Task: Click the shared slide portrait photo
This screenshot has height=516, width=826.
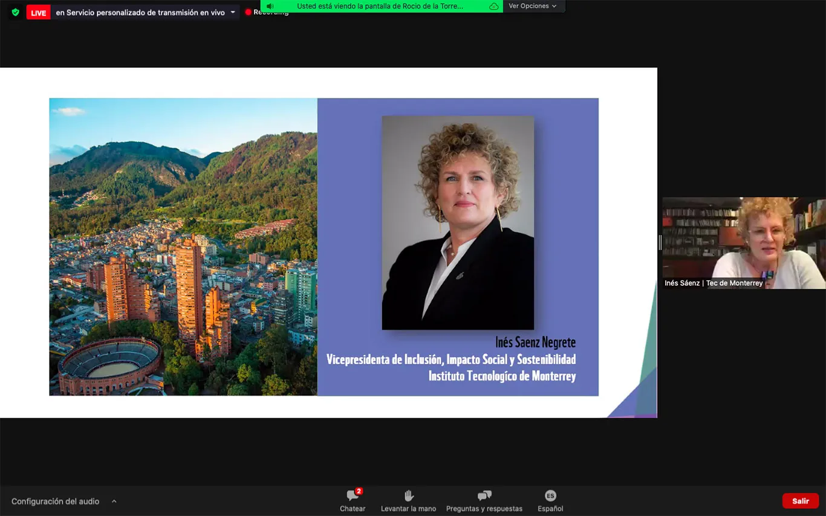Action: click(x=458, y=222)
